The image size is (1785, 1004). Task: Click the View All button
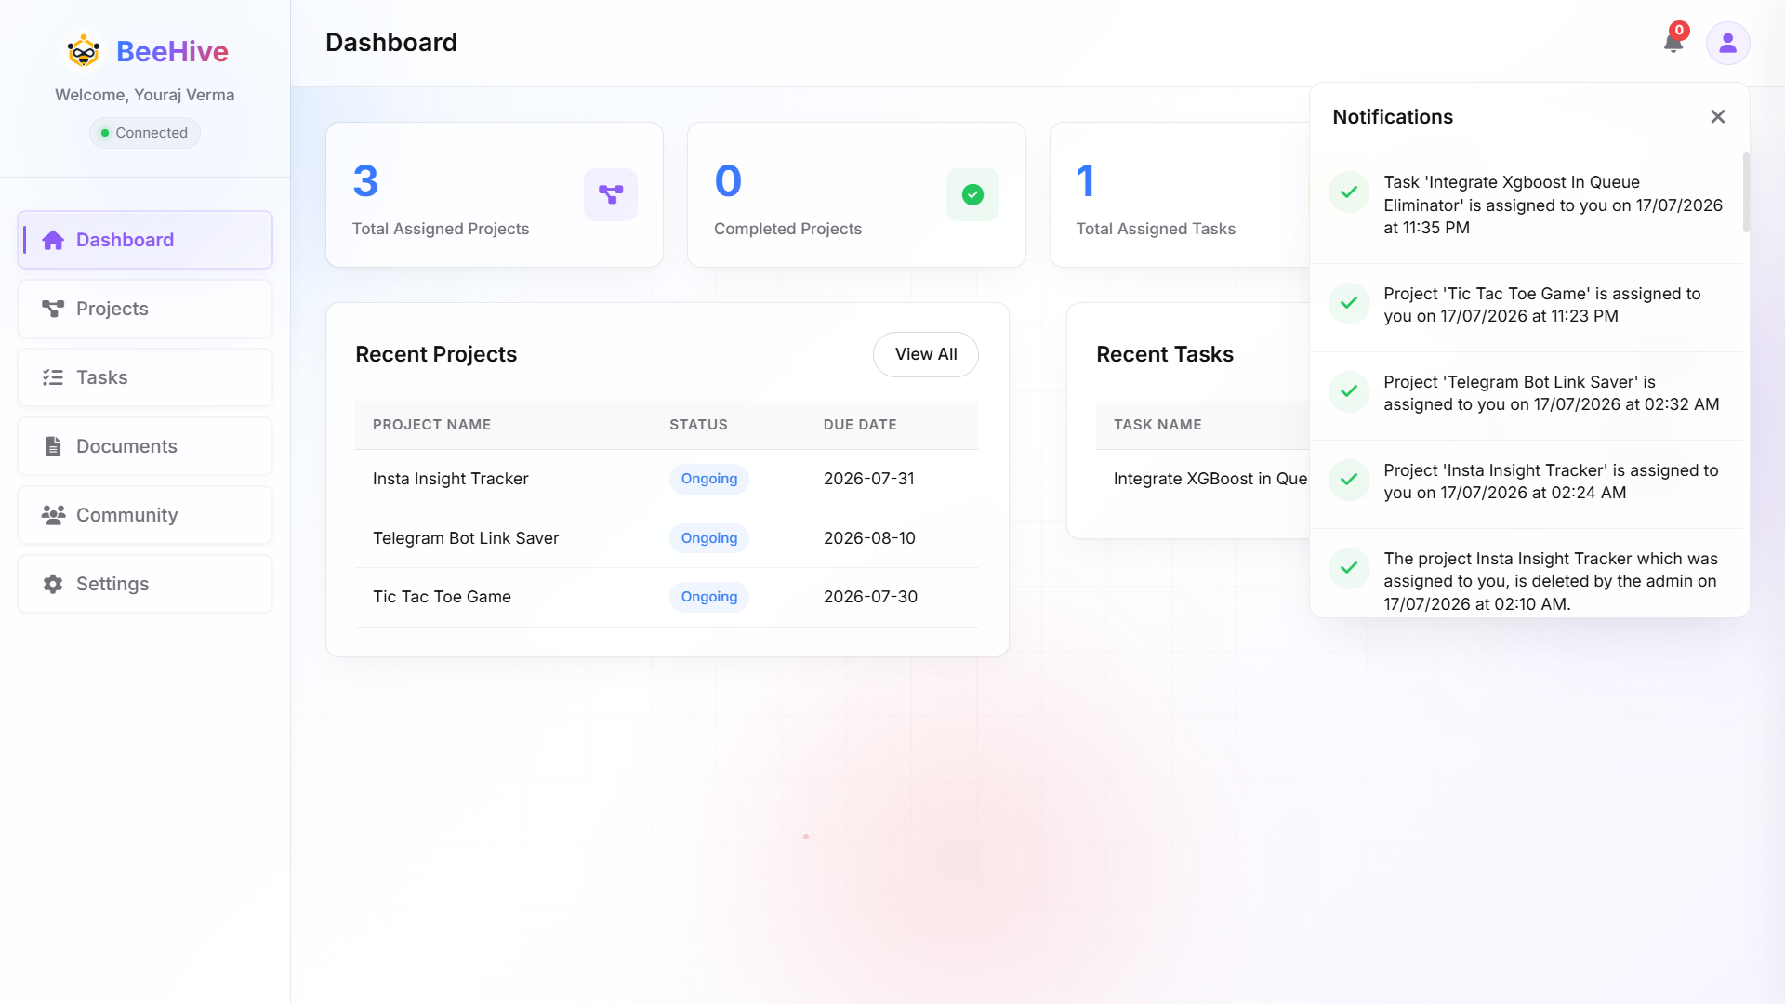tap(925, 354)
